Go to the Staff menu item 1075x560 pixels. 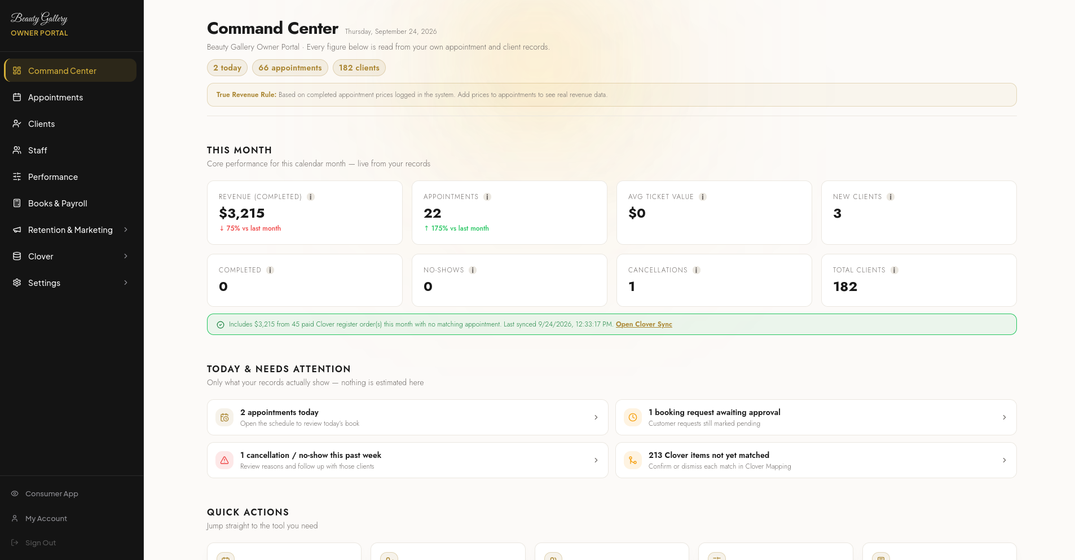coord(70,150)
